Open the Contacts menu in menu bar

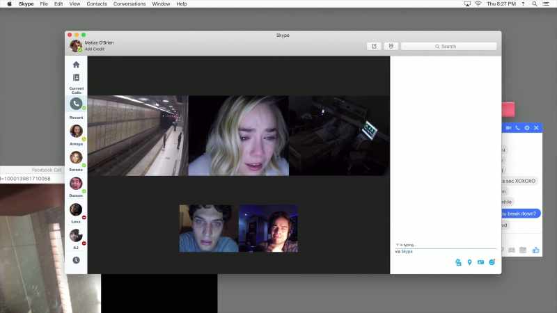coord(97,4)
